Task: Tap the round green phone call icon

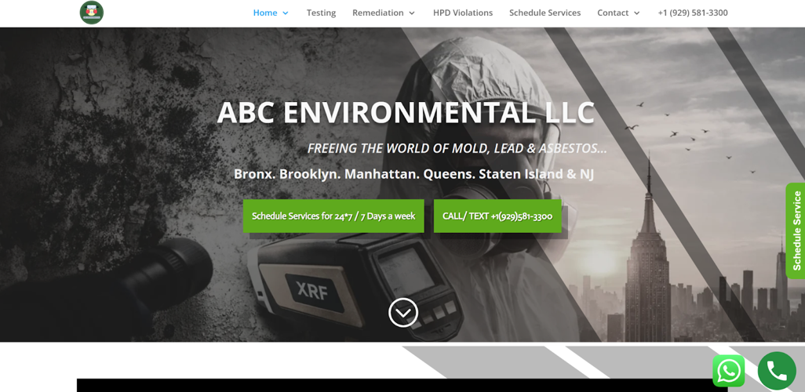Action: pos(776,371)
